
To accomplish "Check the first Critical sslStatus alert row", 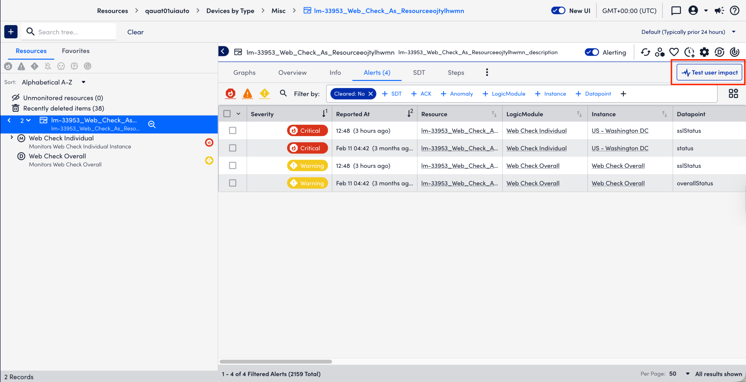I will 233,131.
